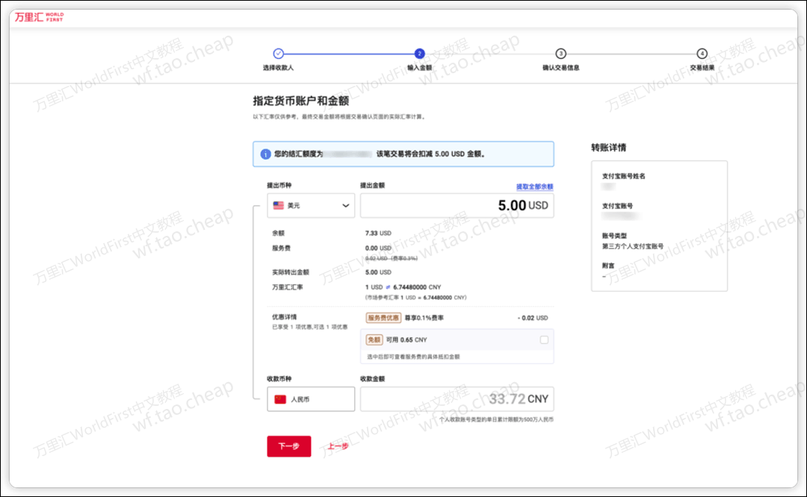The image size is (807, 497).
Task: Click 第三方个人支付宝账号 text
Action: click(x=633, y=246)
